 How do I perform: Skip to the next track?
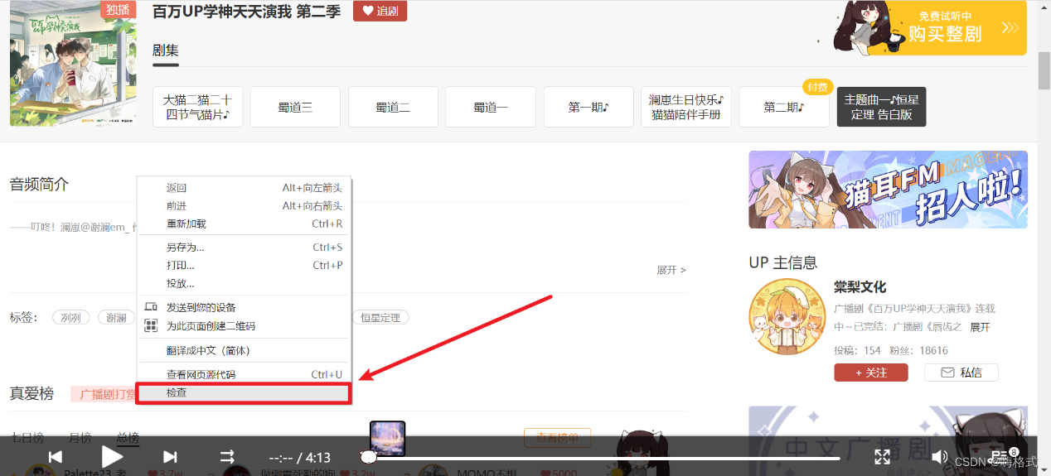pos(170,457)
